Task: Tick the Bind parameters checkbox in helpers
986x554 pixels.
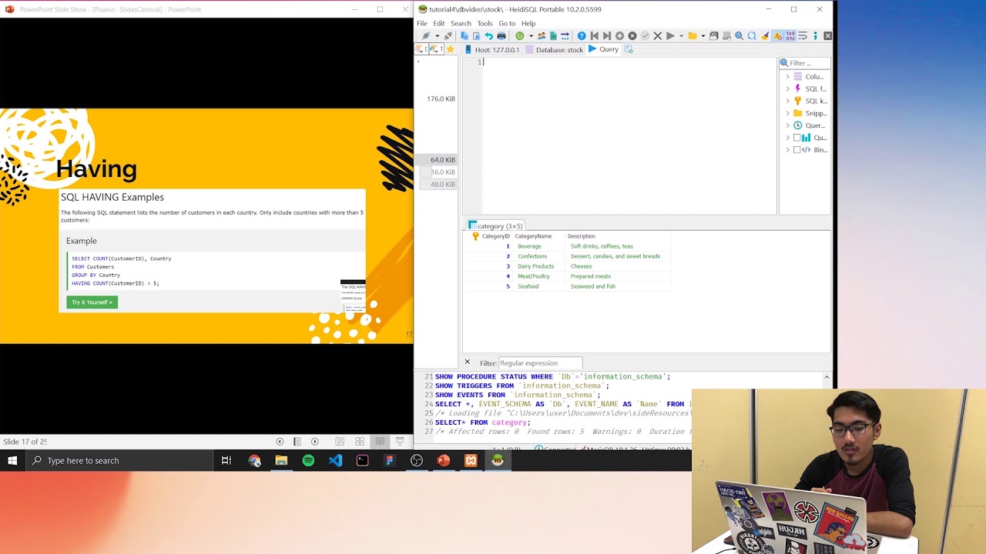Action: point(797,150)
